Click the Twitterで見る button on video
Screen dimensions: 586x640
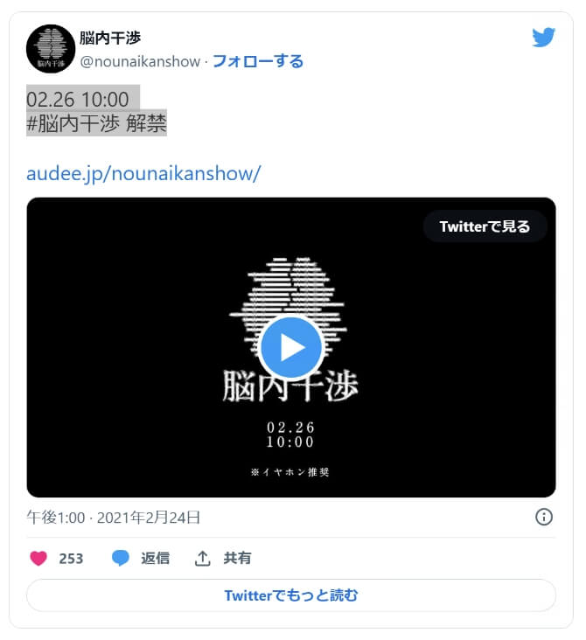point(485,226)
